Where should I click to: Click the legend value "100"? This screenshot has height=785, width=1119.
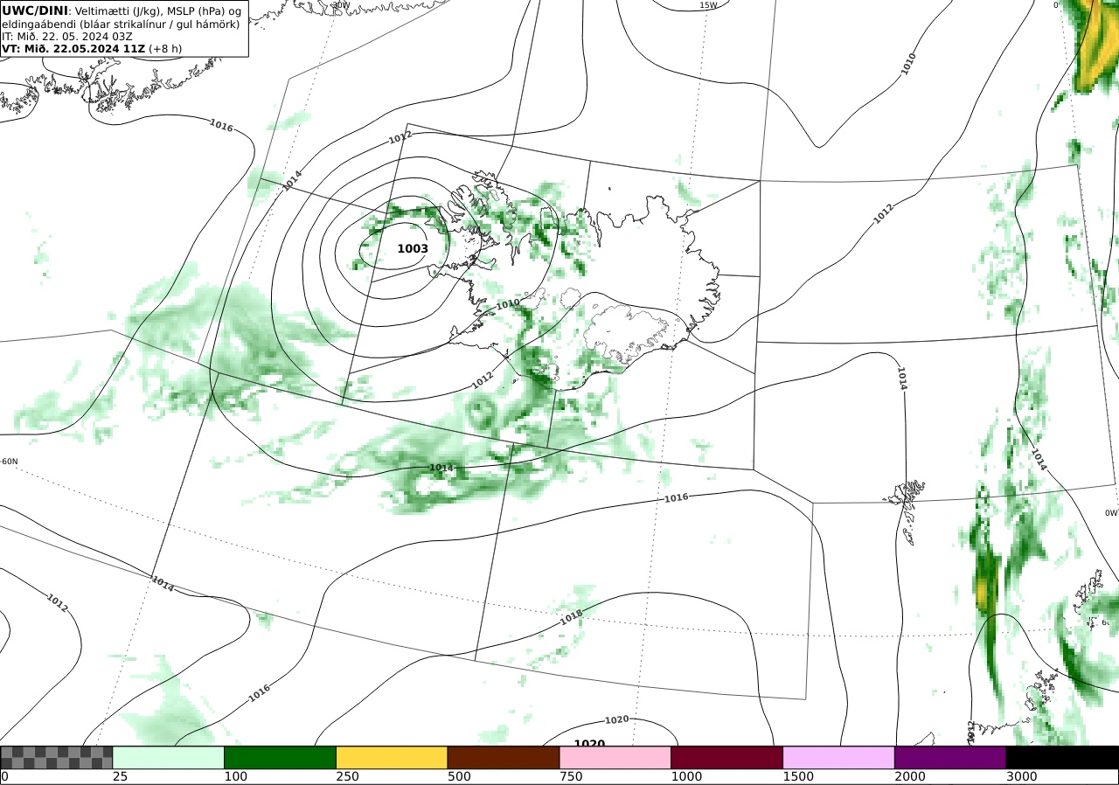(x=236, y=776)
